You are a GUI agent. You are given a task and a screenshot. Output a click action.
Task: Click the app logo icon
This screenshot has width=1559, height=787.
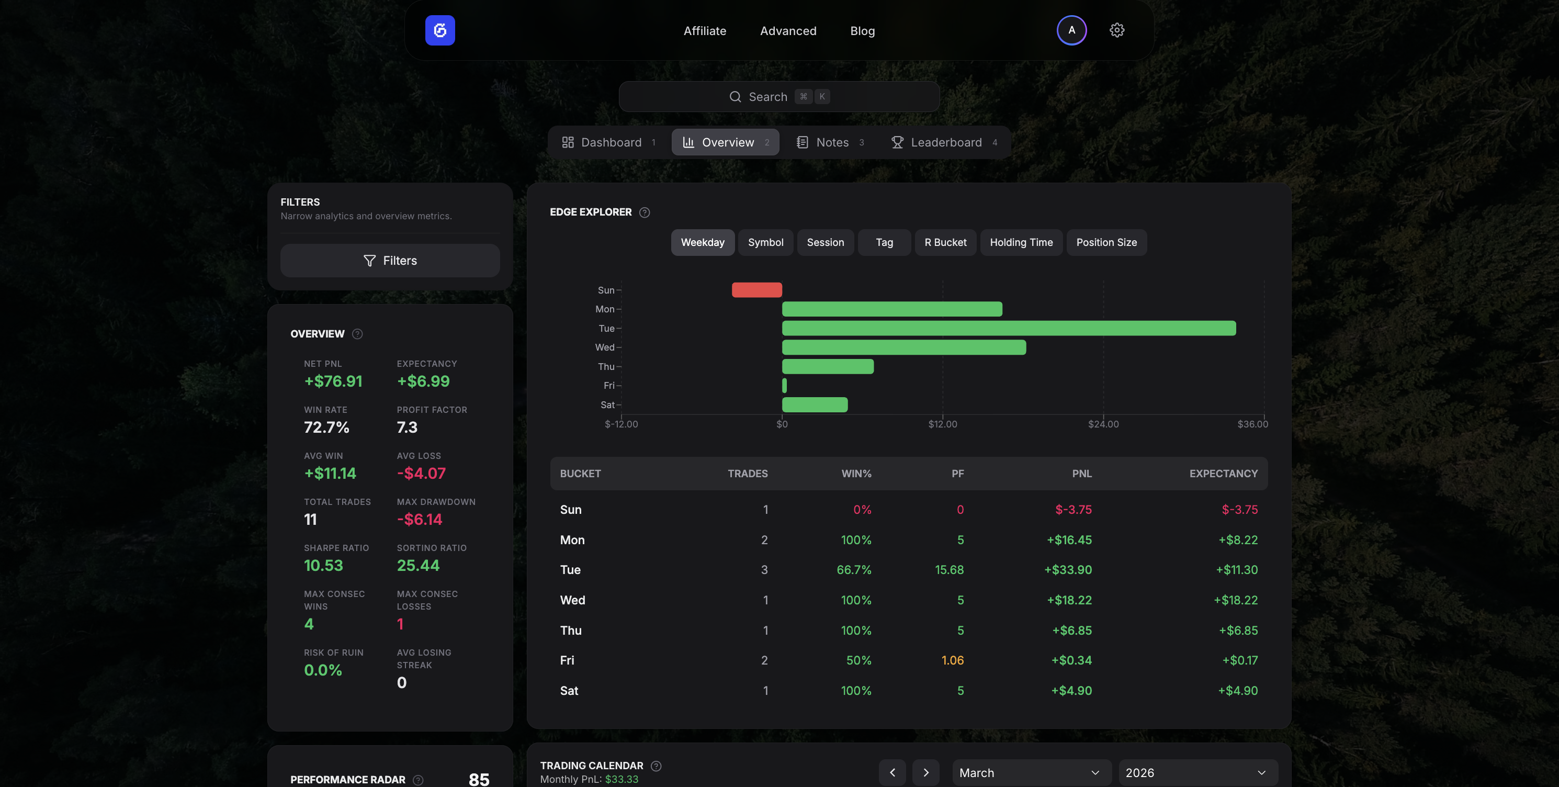[x=440, y=30]
